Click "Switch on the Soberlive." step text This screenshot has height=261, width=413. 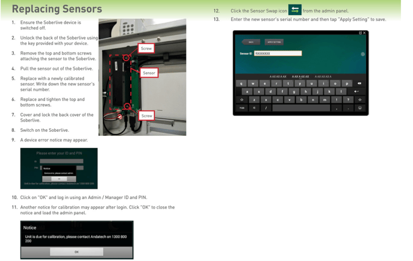(x=44, y=130)
